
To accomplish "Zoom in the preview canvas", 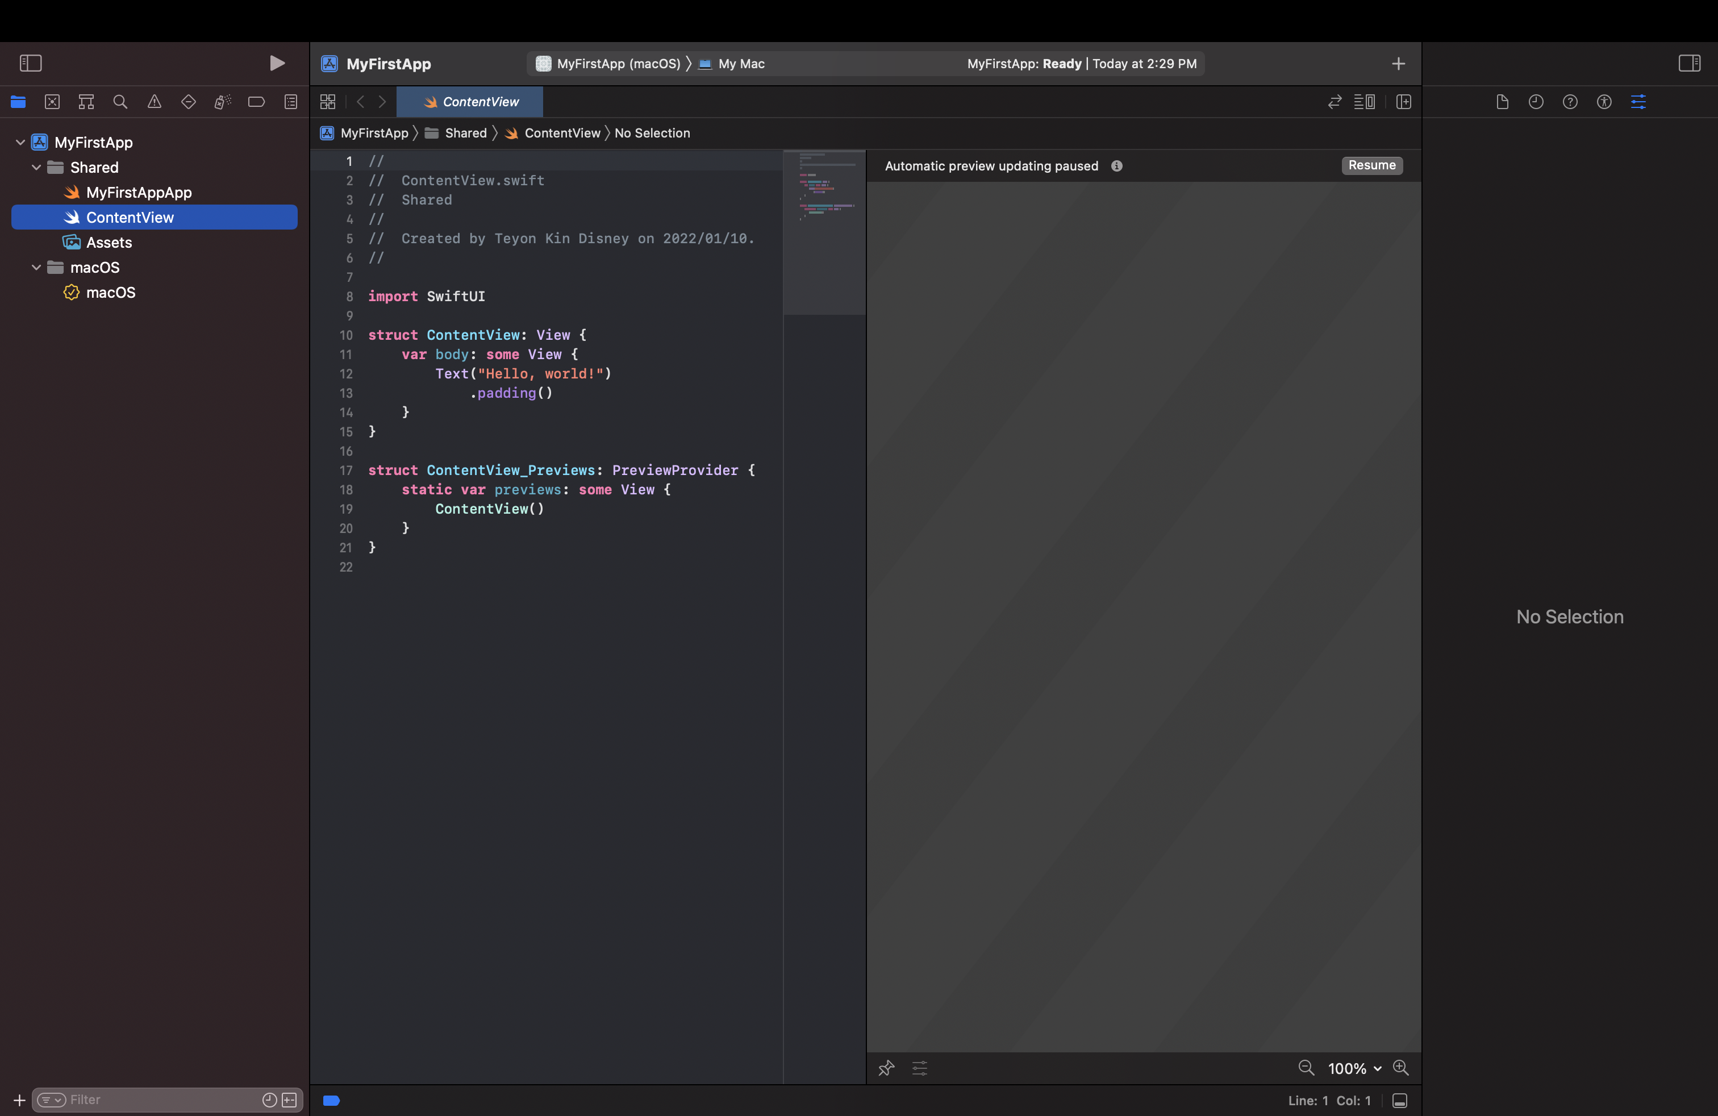I will (x=1401, y=1068).
